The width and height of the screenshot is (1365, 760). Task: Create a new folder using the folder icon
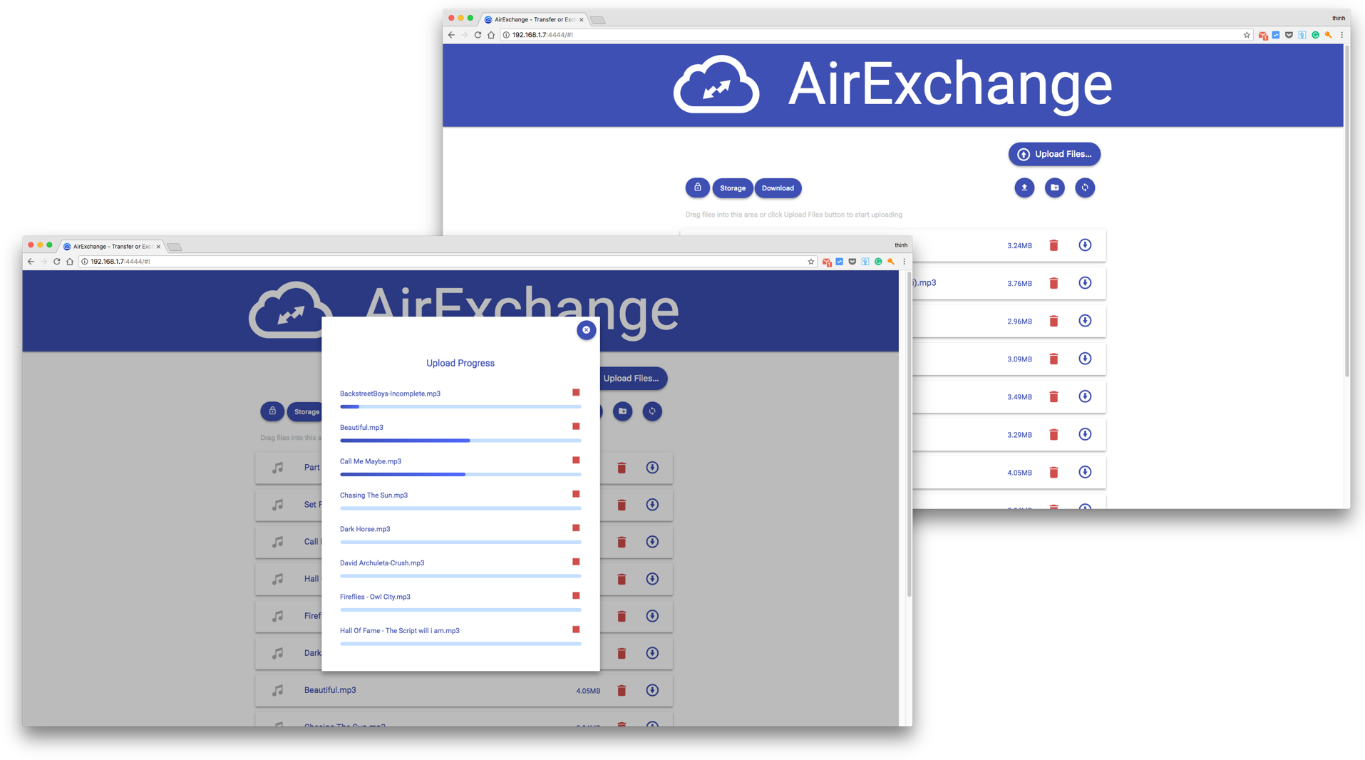(x=1054, y=188)
